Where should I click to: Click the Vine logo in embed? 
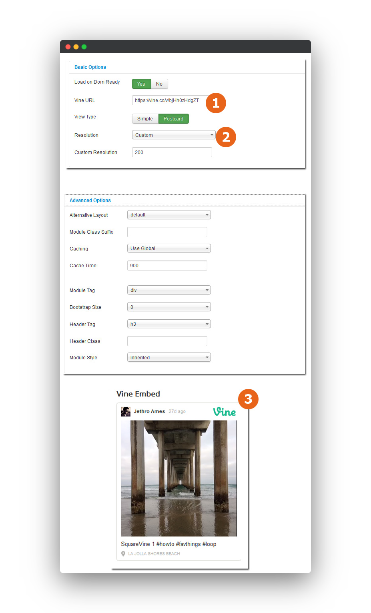(x=224, y=412)
